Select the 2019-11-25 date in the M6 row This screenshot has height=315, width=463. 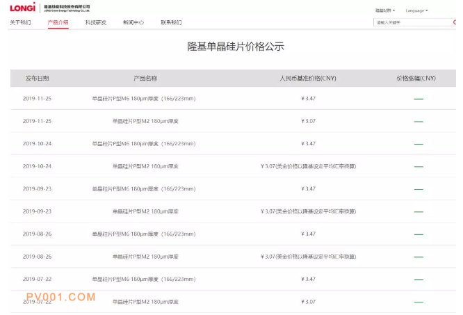(x=37, y=99)
